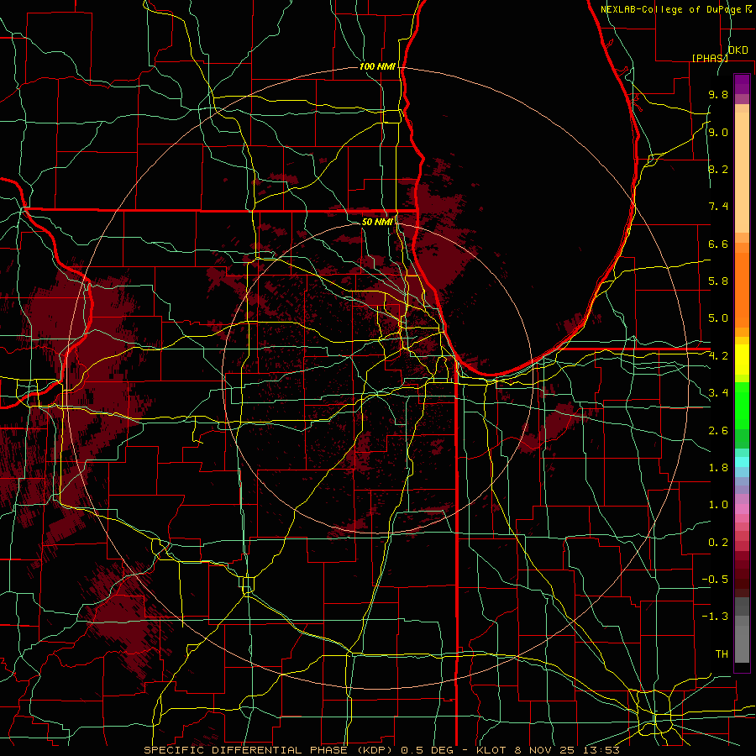This screenshot has width=756, height=756.
Task: Click the 8.2 legend value
Action: 718,169
